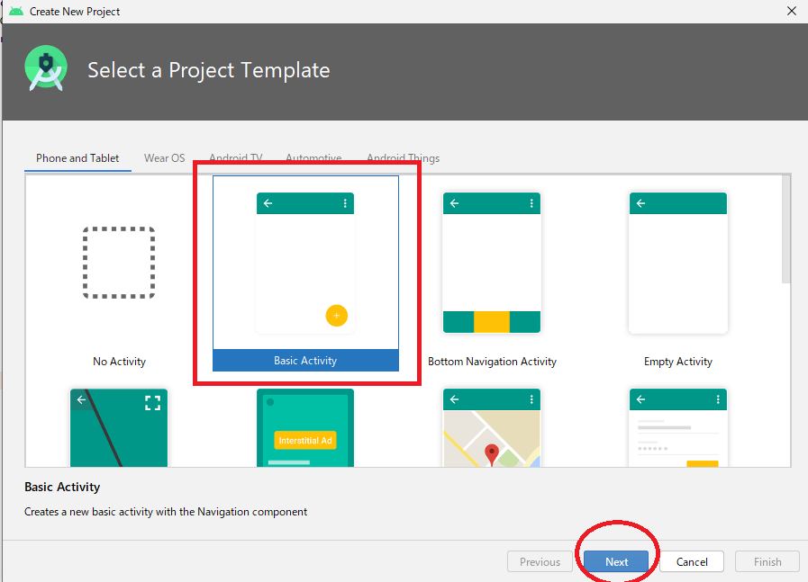Click fullscreen corners icon in Fullscreen preview

(152, 403)
